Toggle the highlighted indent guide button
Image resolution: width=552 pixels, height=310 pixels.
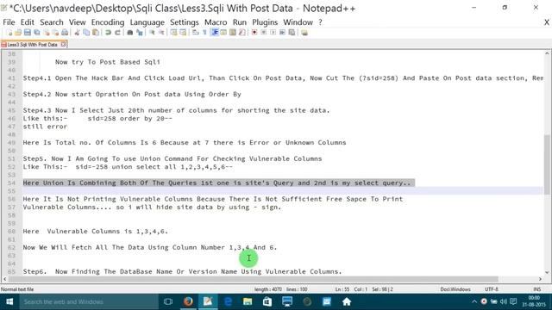click(214, 33)
